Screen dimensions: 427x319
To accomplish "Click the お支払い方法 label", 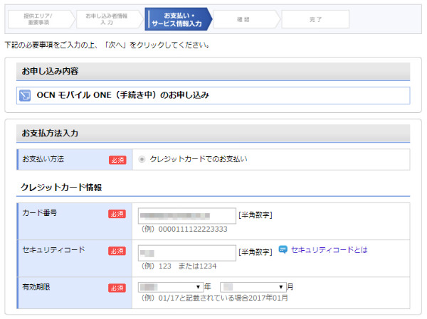I will pyautogui.click(x=43, y=159).
